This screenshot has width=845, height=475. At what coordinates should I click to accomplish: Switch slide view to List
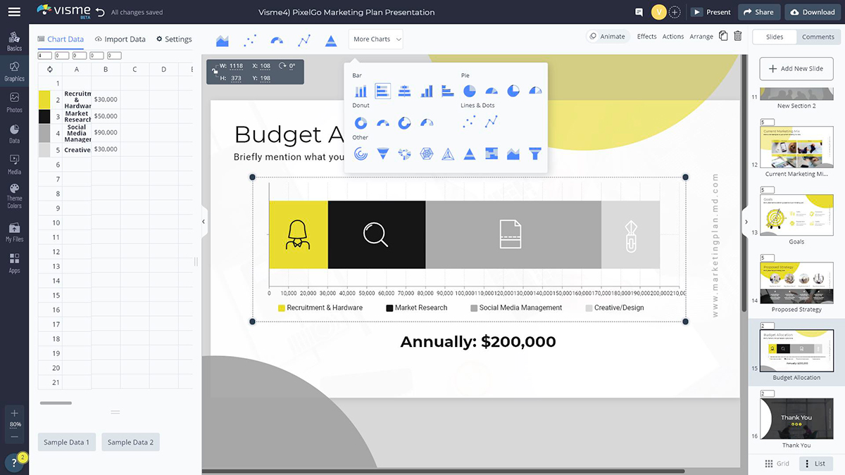(x=816, y=464)
